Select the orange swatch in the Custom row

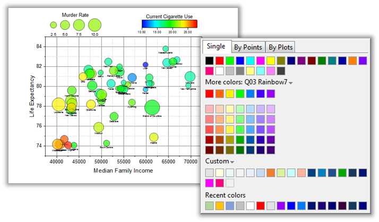tap(271, 173)
